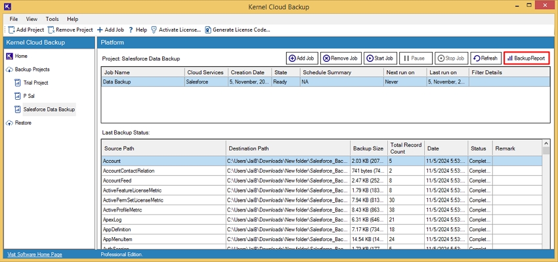
Task: Click the Add Project toolbar icon
Action: point(11,30)
